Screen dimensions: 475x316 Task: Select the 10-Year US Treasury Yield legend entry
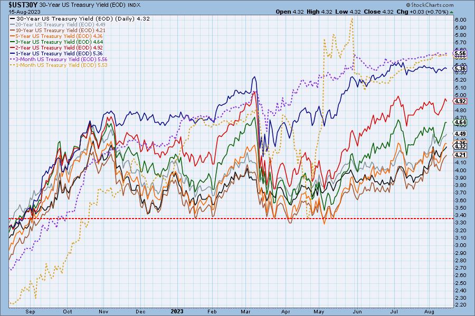pyautogui.click(x=58, y=30)
